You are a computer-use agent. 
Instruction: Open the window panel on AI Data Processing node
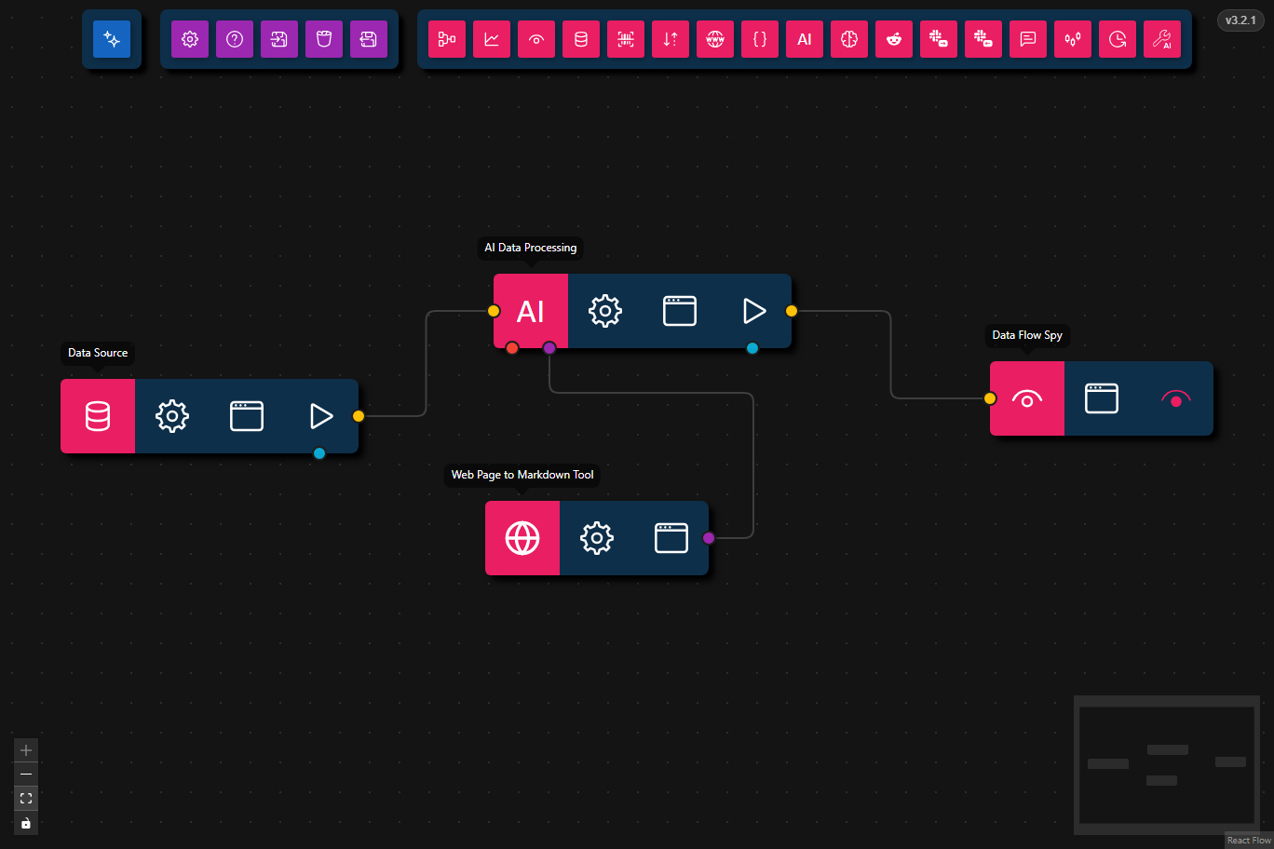(680, 311)
